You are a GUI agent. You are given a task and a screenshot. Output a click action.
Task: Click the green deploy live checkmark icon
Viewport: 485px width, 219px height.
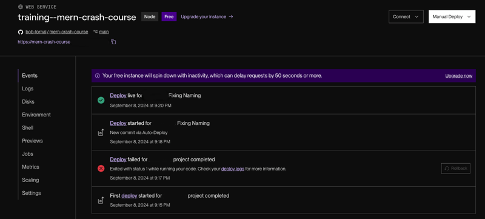[x=101, y=100]
